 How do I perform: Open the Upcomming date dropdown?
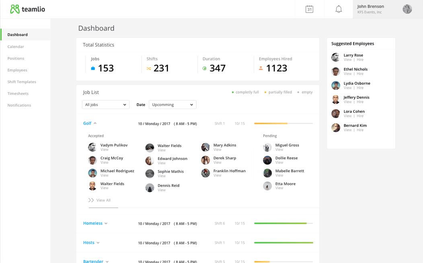(172, 105)
